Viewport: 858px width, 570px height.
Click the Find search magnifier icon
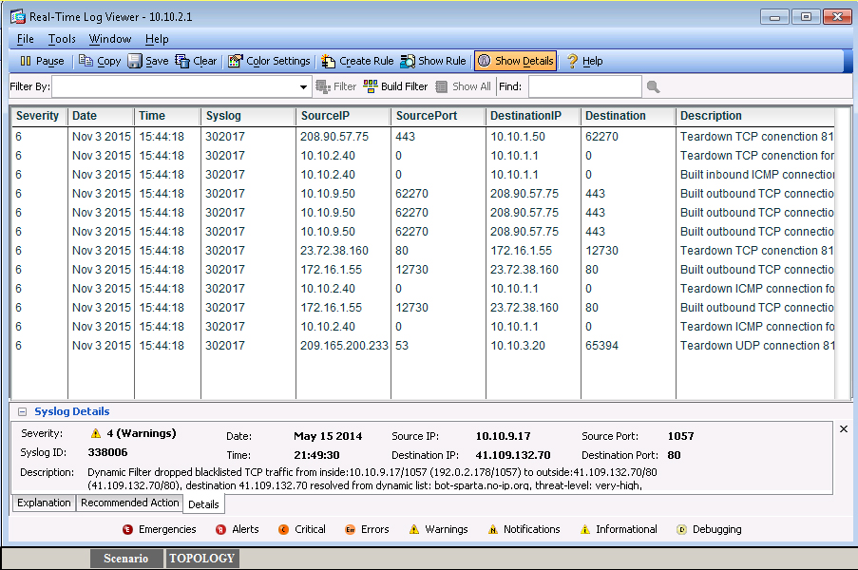pos(653,86)
